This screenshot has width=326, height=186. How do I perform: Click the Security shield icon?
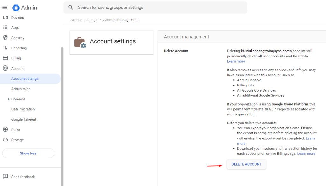click(5, 38)
